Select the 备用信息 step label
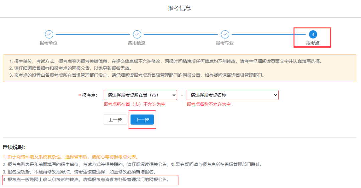 coord(137,43)
